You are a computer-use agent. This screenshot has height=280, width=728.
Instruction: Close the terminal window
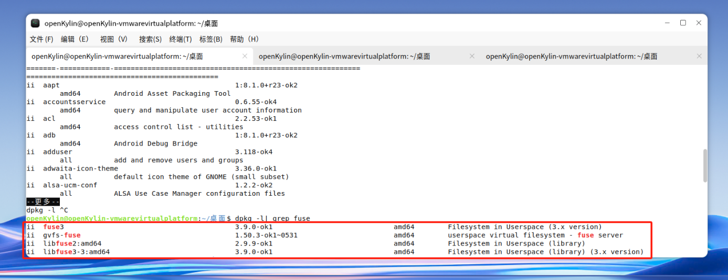(x=698, y=23)
